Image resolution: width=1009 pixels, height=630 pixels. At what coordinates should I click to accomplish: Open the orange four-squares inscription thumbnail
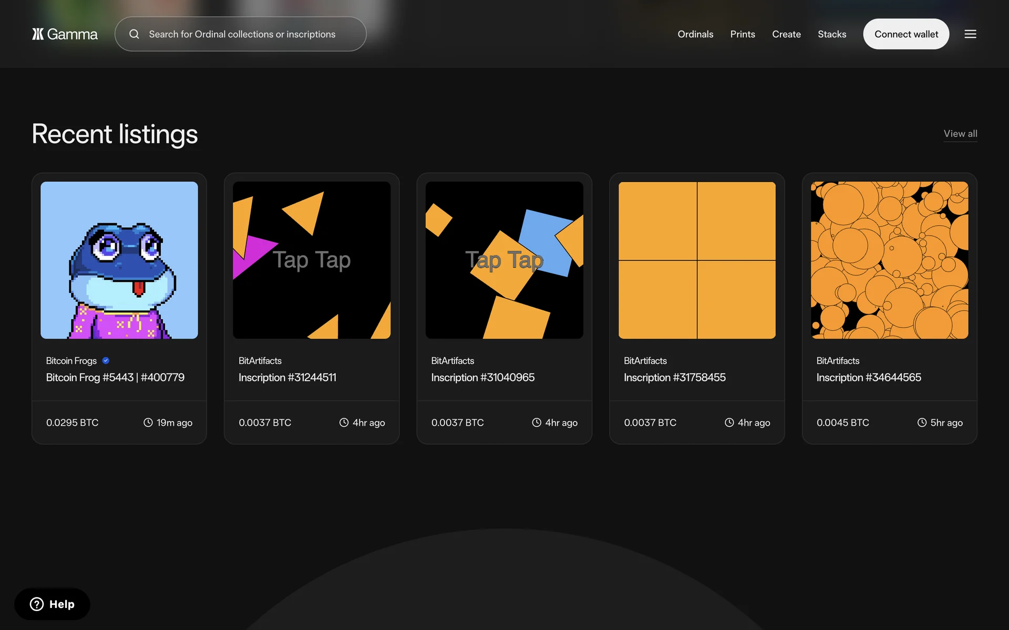point(697,260)
